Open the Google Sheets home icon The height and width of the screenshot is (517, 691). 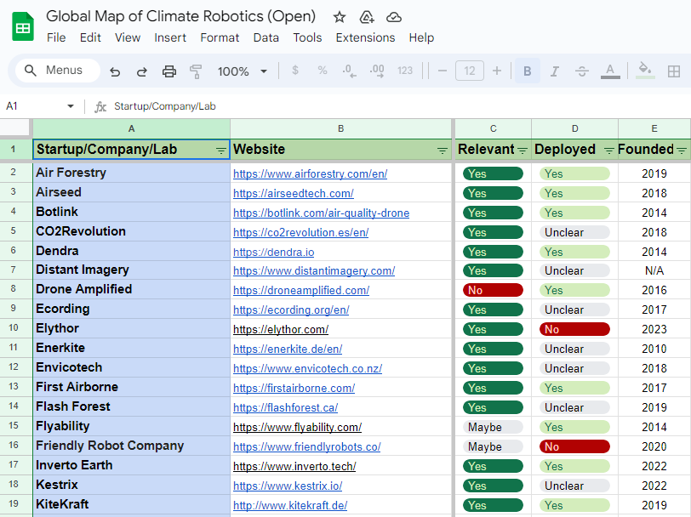coord(22,27)
